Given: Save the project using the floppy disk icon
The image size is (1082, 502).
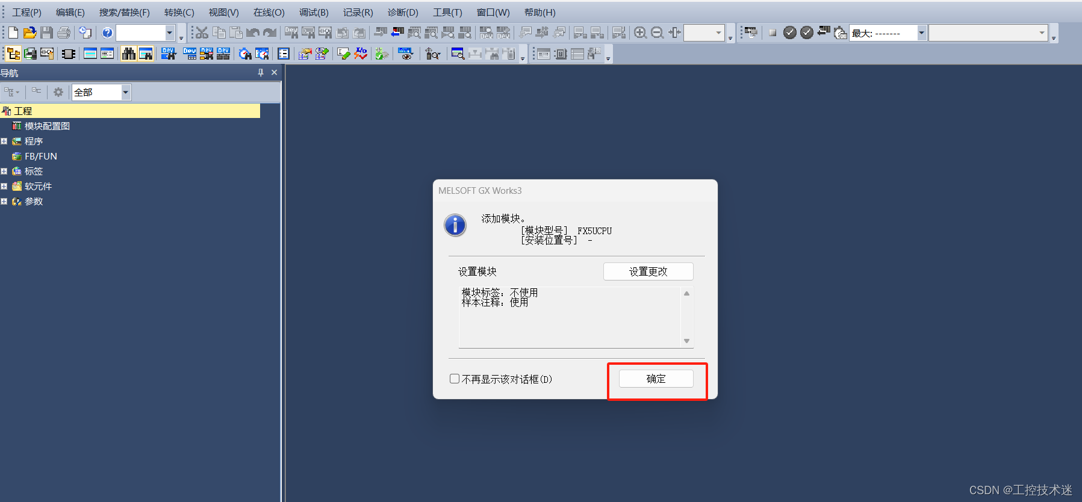Looking at the screenshot, I should tap(47, 33).
